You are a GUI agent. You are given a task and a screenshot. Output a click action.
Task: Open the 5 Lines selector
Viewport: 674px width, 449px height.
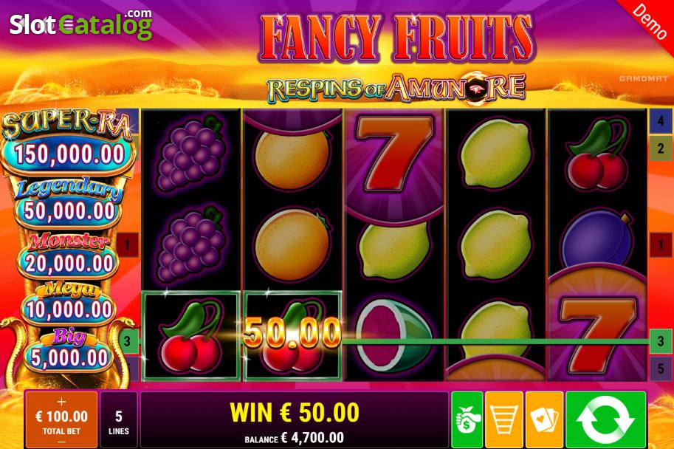[x=119, y=419]
